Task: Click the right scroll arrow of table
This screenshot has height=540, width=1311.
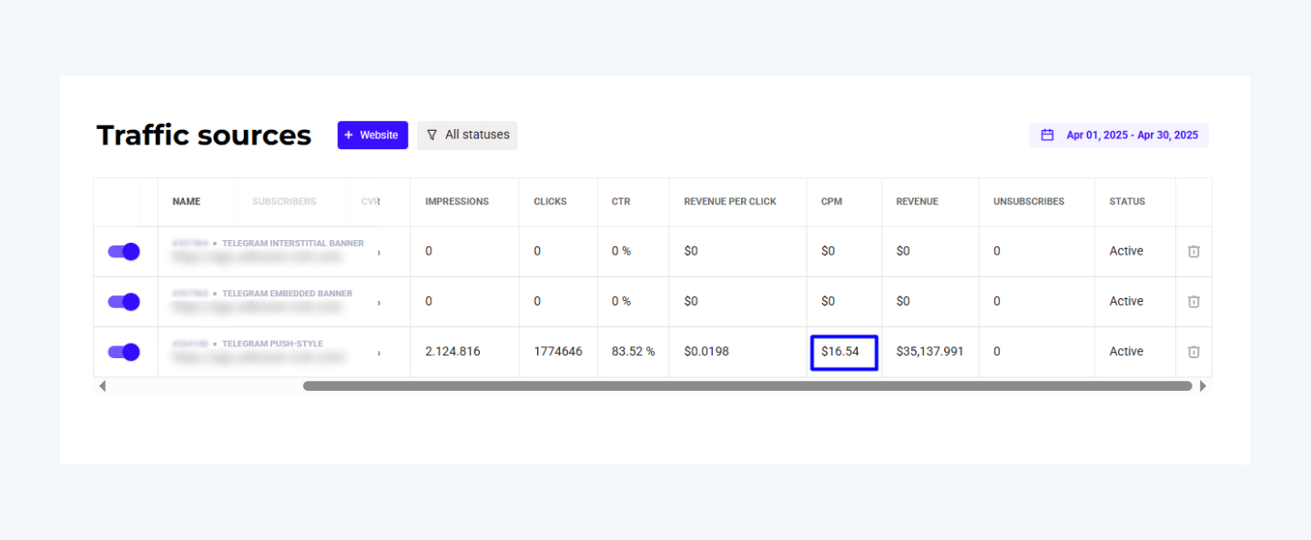Action: tap(1203, 386)
